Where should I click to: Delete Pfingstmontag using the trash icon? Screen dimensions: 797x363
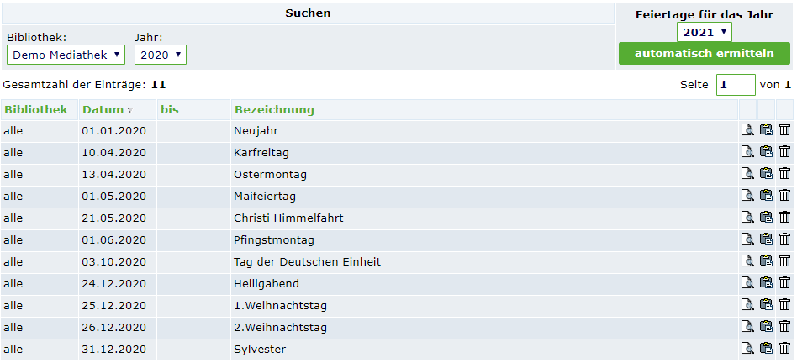(x=784, y=239)
